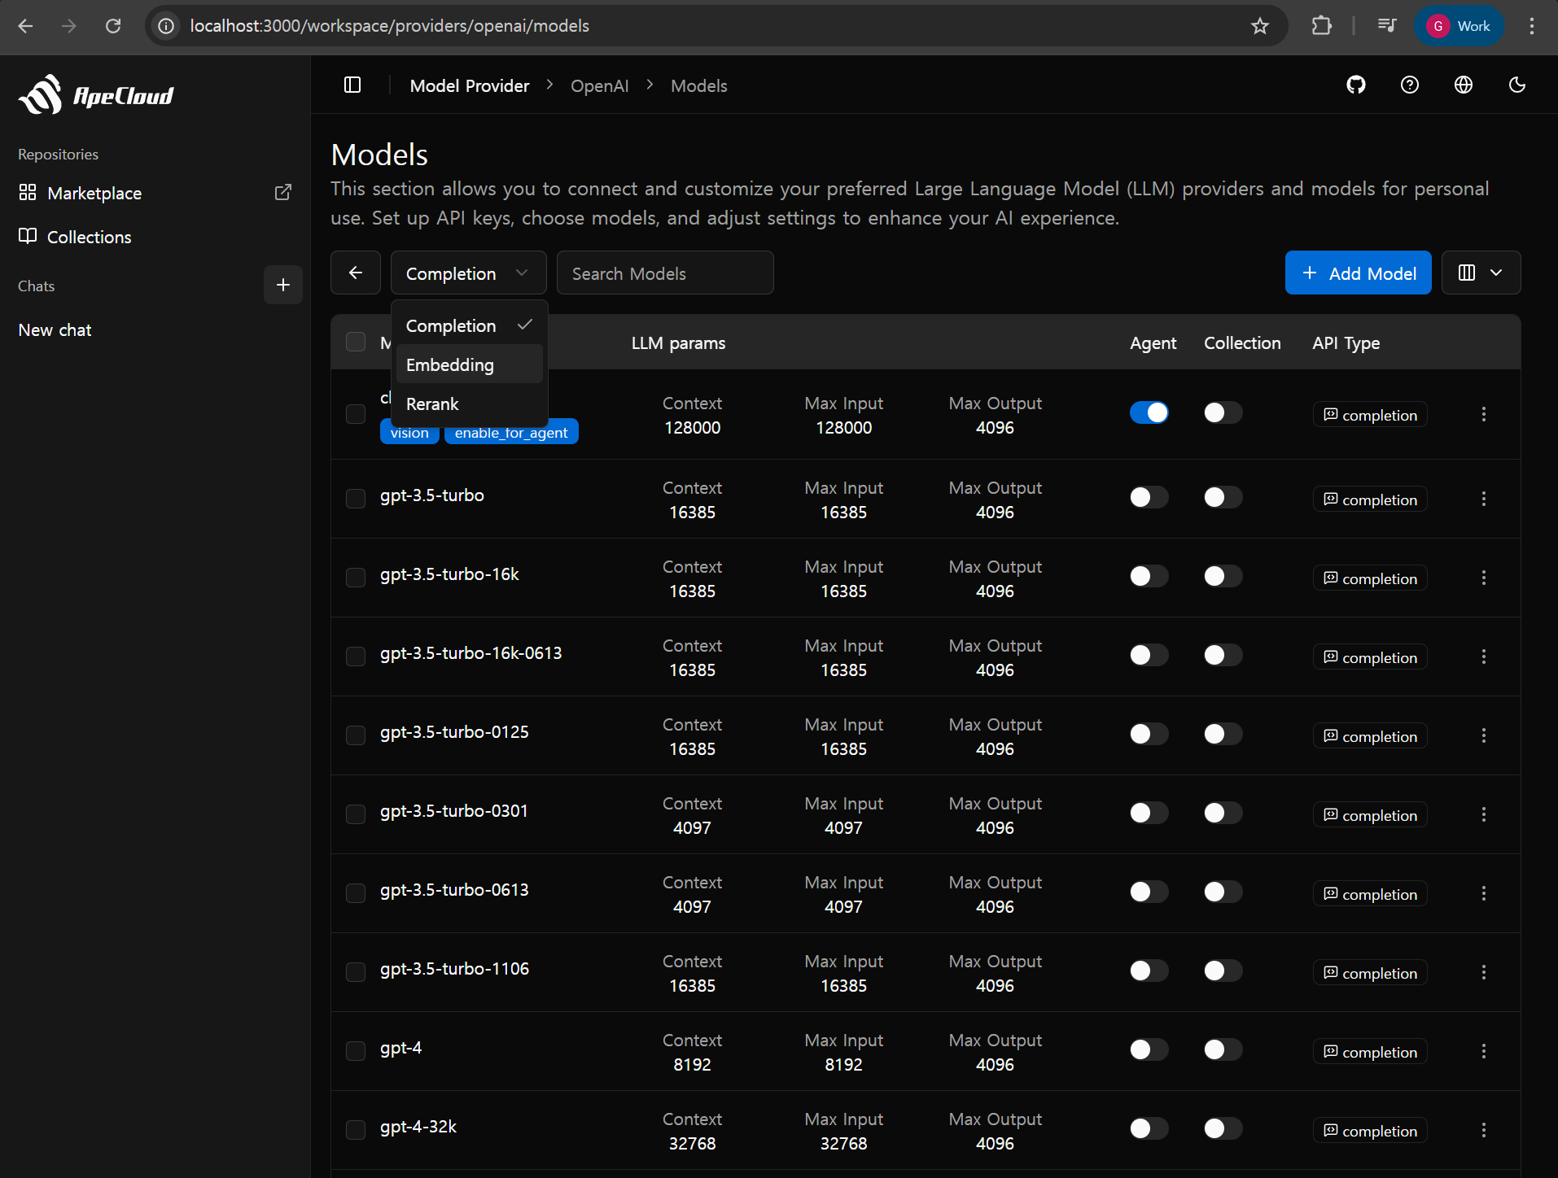
Task: View site information icon in address bar
Action: (x=166, y=26)
